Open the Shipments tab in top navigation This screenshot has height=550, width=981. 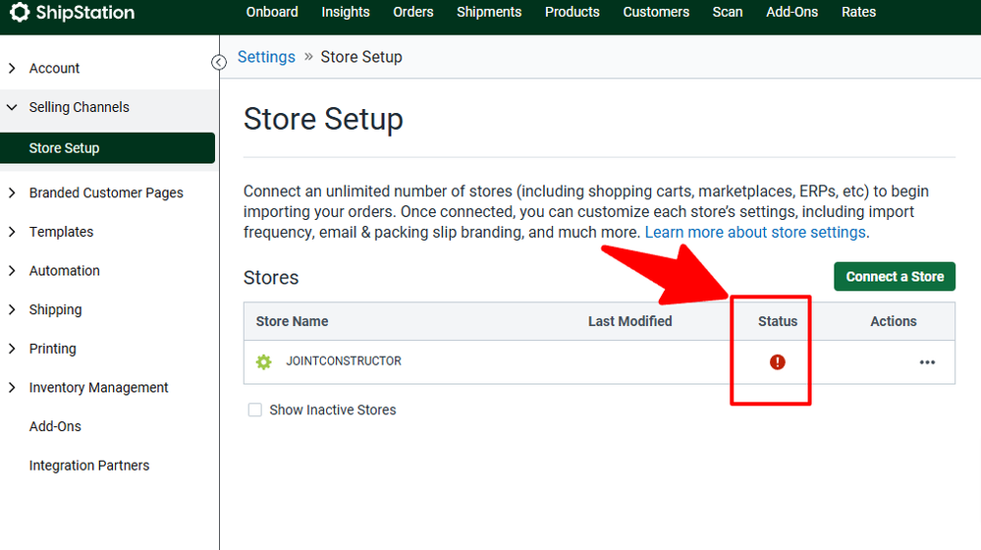click(x=489, y=13)
